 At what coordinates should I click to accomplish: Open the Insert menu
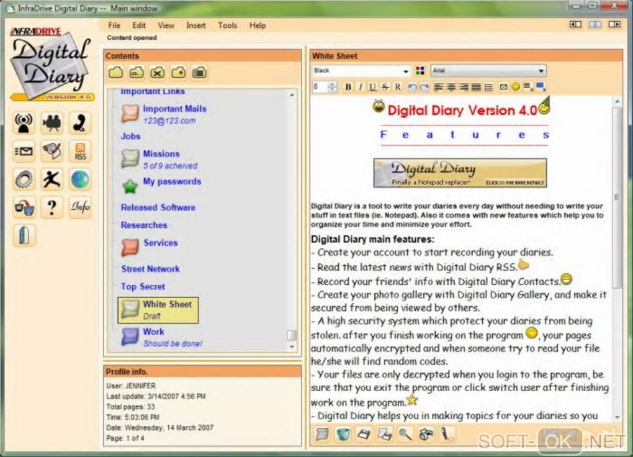(x=195, y=25)
